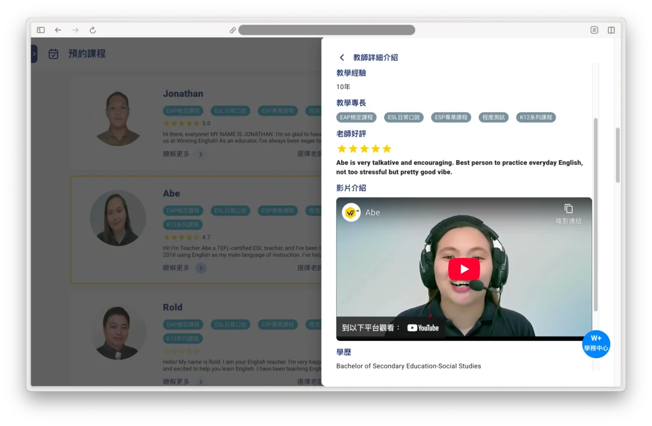Select the EAP檢定課程 tag in 教學專長
Image resolution: width=652 pixels, height=426 pixels.
point(356,117)
